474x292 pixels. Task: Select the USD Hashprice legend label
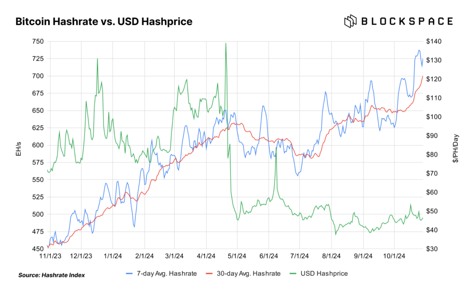324,274
